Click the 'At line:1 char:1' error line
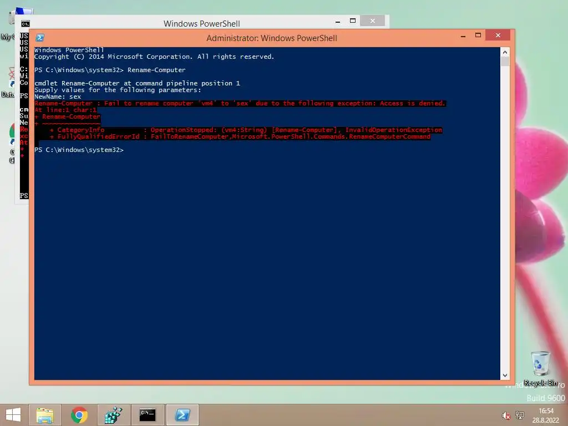The image size is (568, 426). pos(65,110)
